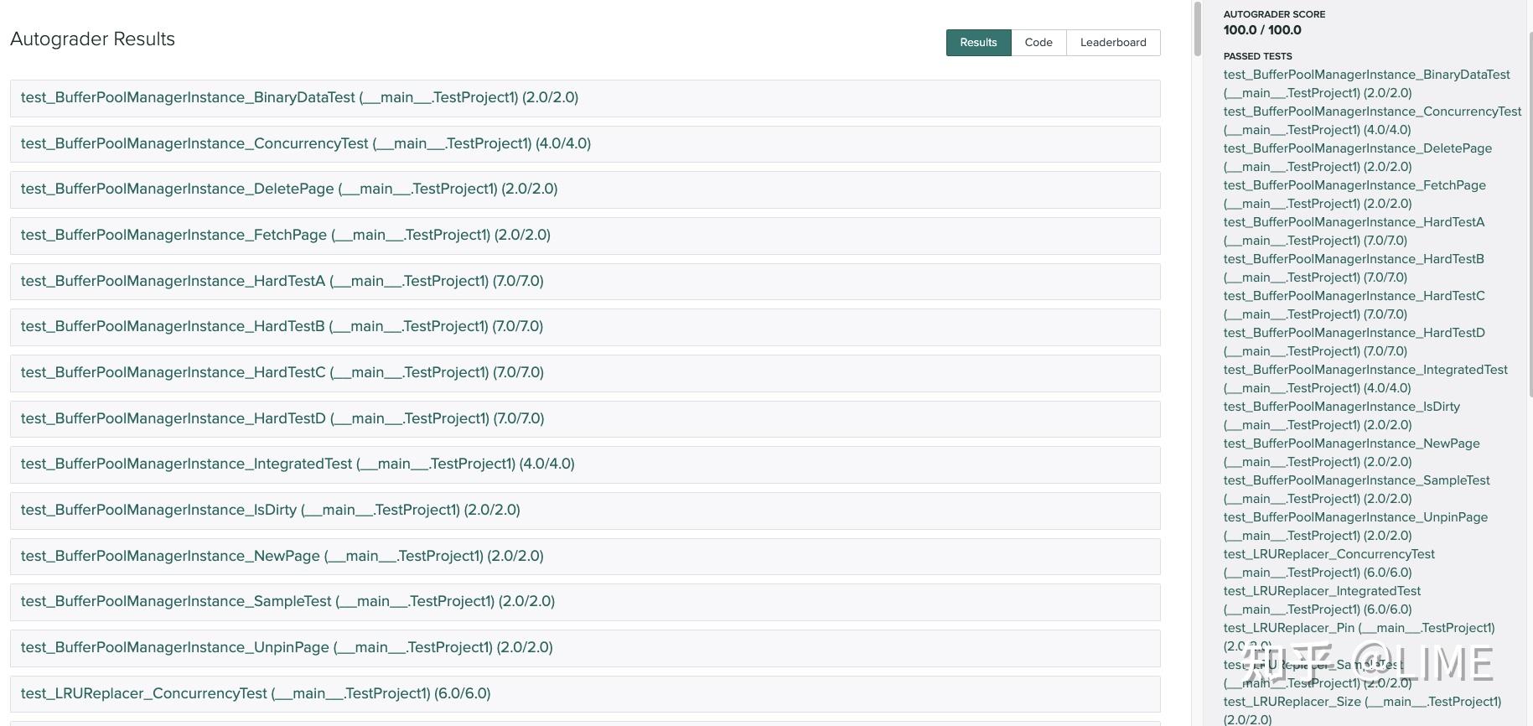Open BufferPoolManagerInstance_IntegratedTest result row
This screenshot has height=726, width=1533.
(x=585, y=464)
